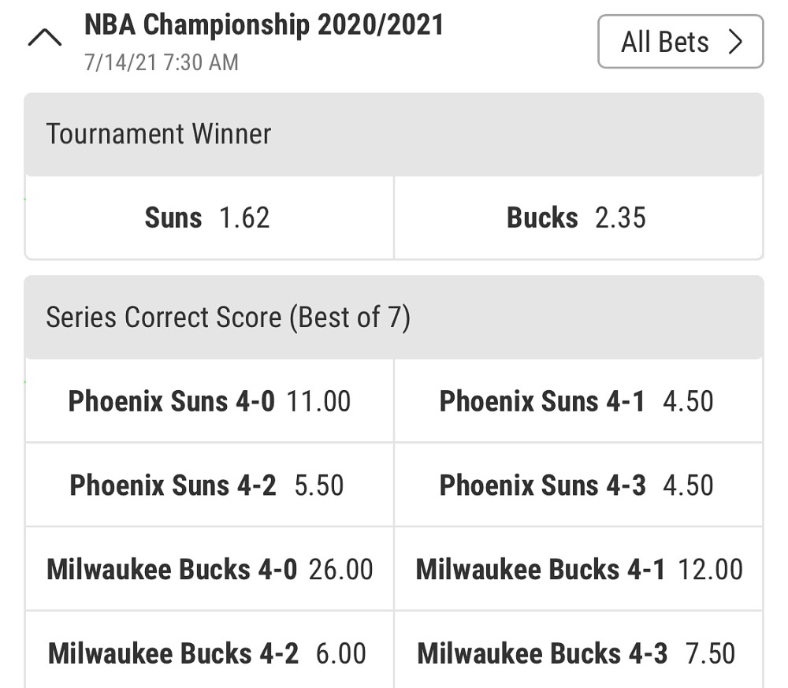Open the All Bets page
The height and width of the screenshot is (688, 788).
[x=680, y=42]
